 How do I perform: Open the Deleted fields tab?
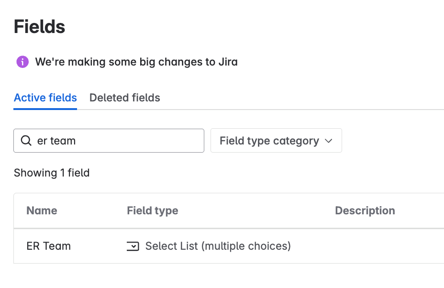click(x=124, y=98)
